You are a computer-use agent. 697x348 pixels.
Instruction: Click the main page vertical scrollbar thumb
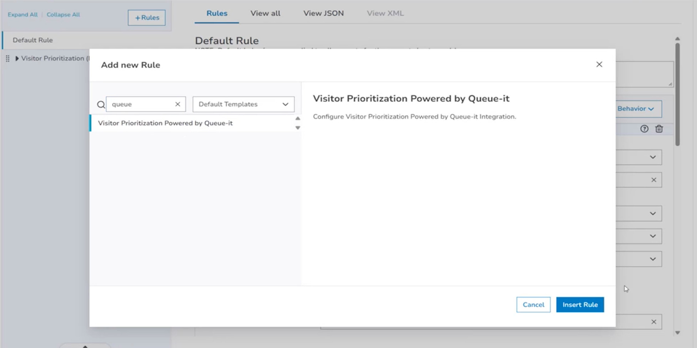pyautogui.click(x=677, y=94)
